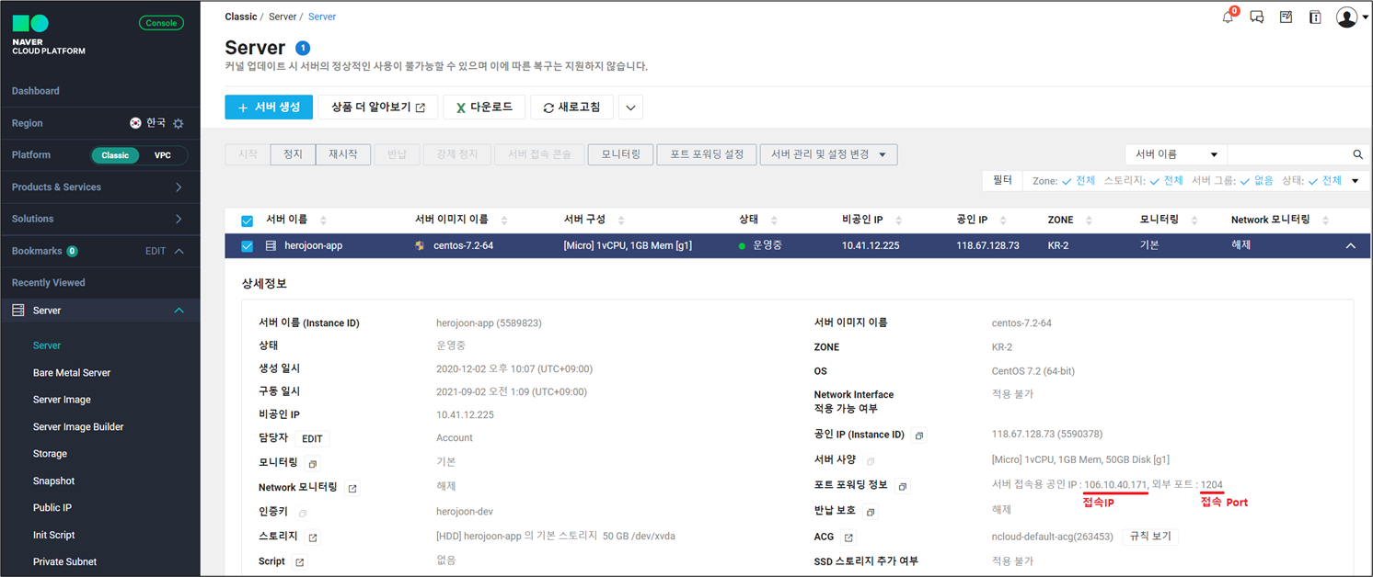The image size is (1373, 577).
Task: Expand Products & Services menu
Action: coord(179,187)
